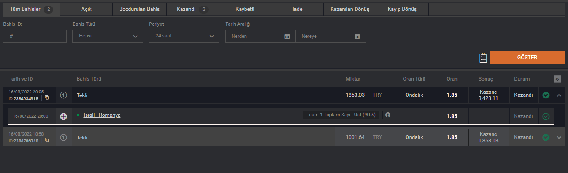Expand all bets with double chevron
The image size is (568, 173).
[x=557, y=79]
